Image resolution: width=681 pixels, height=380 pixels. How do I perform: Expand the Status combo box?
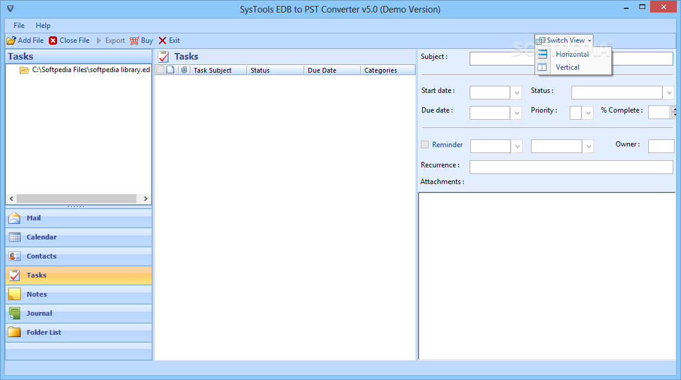point(669,92)
